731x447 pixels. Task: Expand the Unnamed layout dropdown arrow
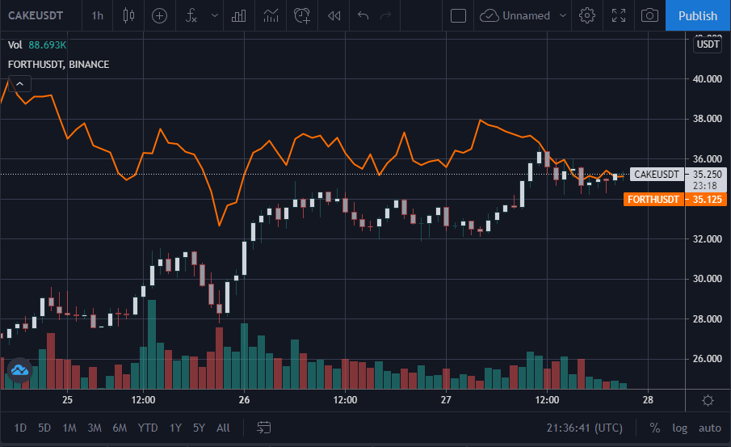[563, 16]
